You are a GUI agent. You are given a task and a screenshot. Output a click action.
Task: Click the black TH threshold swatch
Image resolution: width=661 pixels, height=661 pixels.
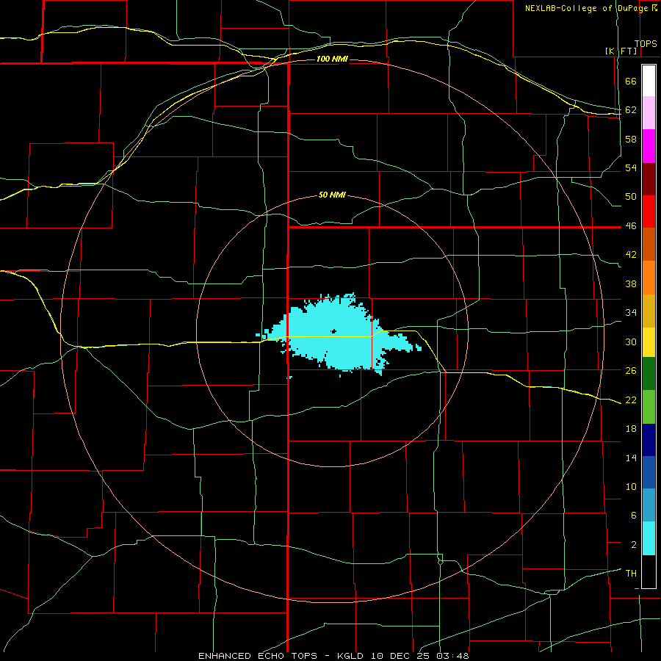click(x=649, y=572)
